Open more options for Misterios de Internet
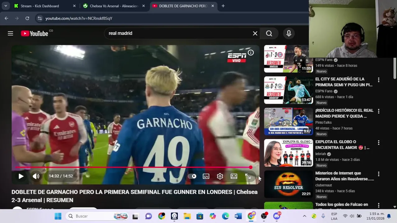Viewport: 397px width, 223px height. pyautogui.click(x=378, y=174)
